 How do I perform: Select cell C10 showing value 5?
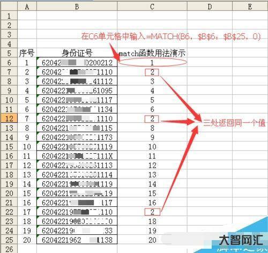pyautogui.click(x=152, y=100)
